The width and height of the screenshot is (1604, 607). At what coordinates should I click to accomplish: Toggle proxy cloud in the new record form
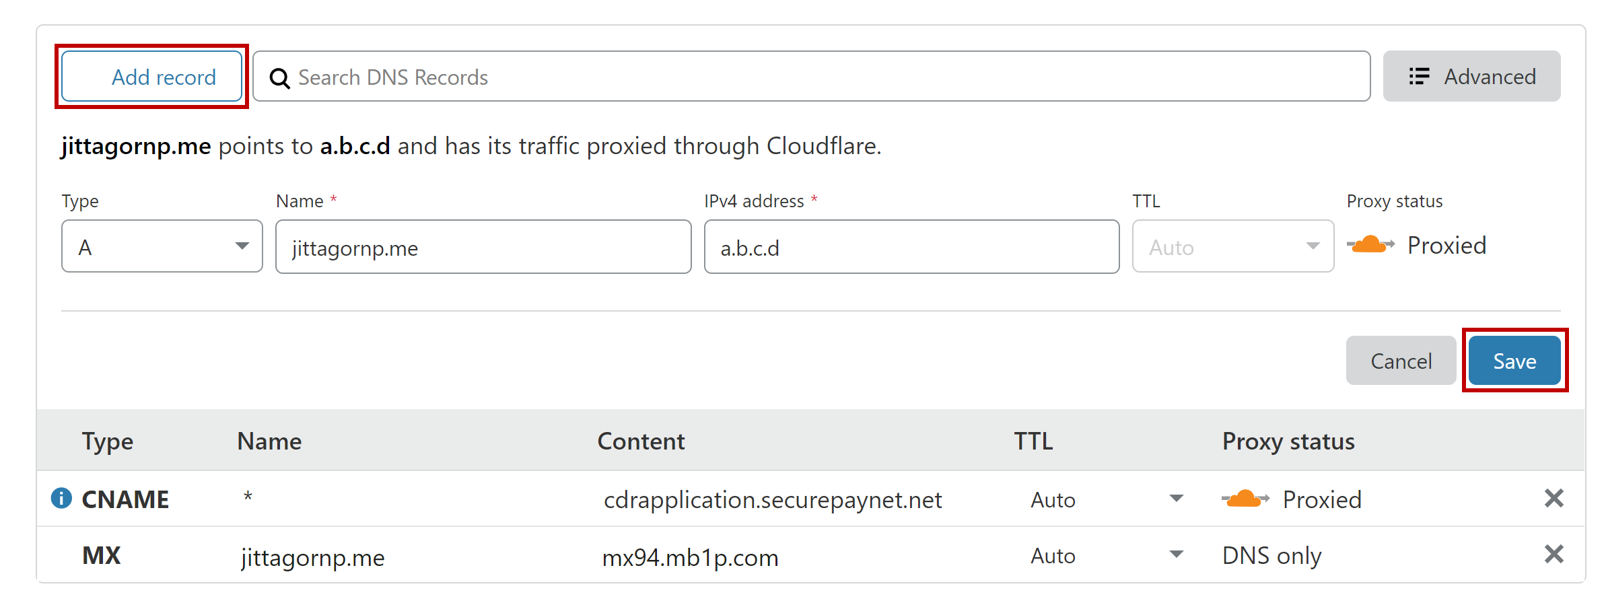(x=1370, y=245)
